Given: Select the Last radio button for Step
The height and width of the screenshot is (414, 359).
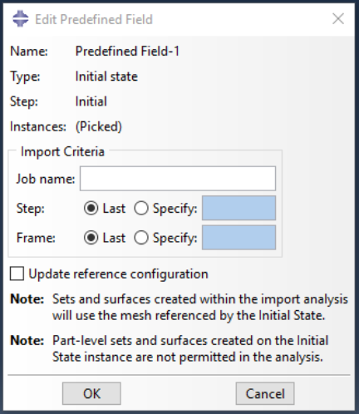Looking at the screenshot, I should click(91, 208).
